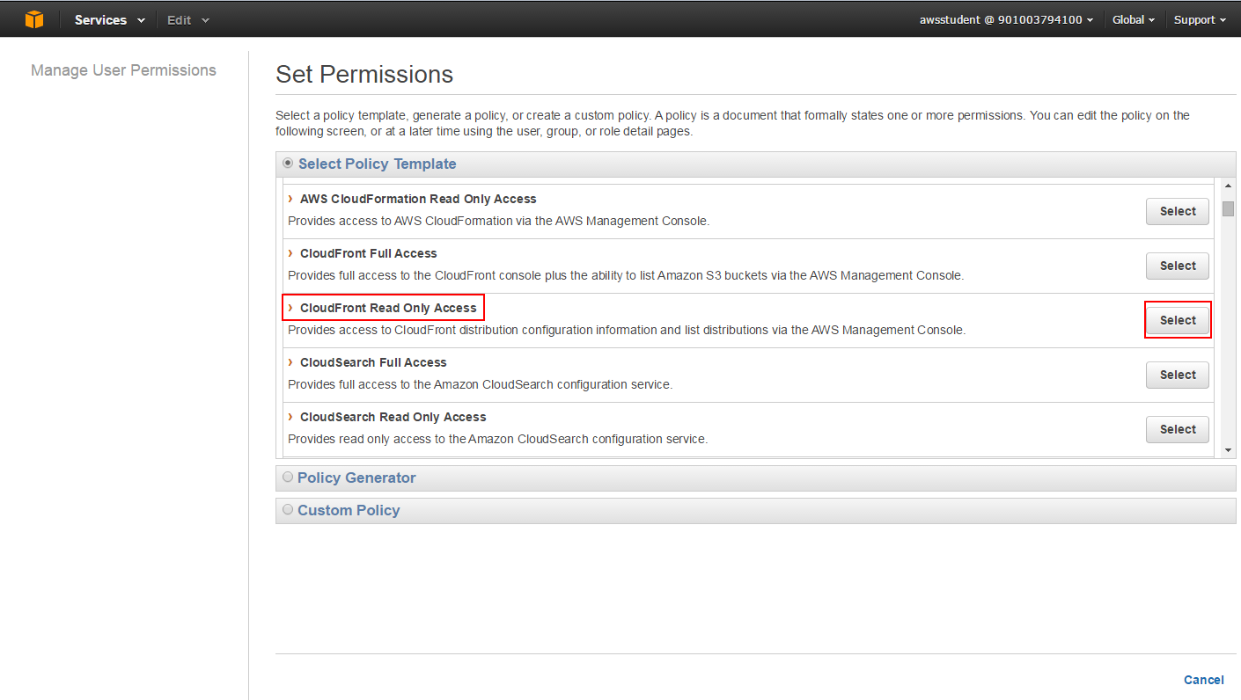This screenshot has width=1241, height=700.
Task: Choose the Custom Policy radio option
Action: pos(288,510)
